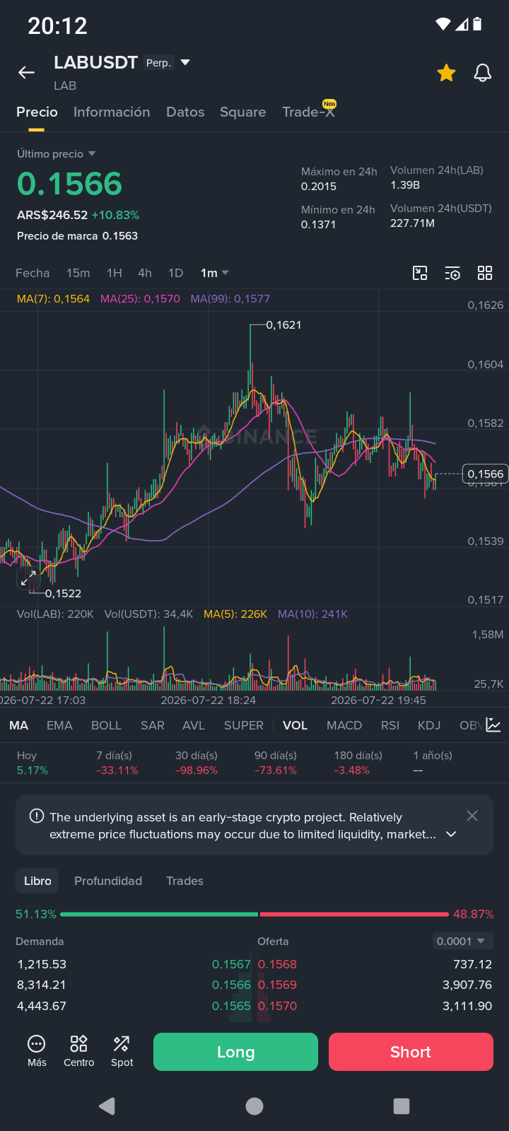Tap the Android recents navigation button
Viewport: 509px width, 1131px height.
point(402,1106)
